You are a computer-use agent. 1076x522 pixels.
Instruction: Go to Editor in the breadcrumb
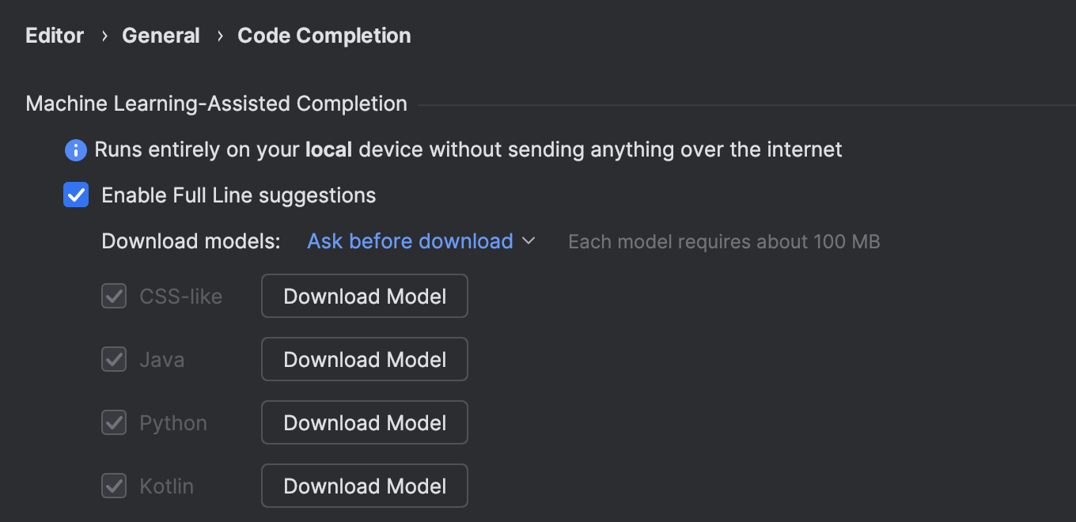[x=55, y=36]
